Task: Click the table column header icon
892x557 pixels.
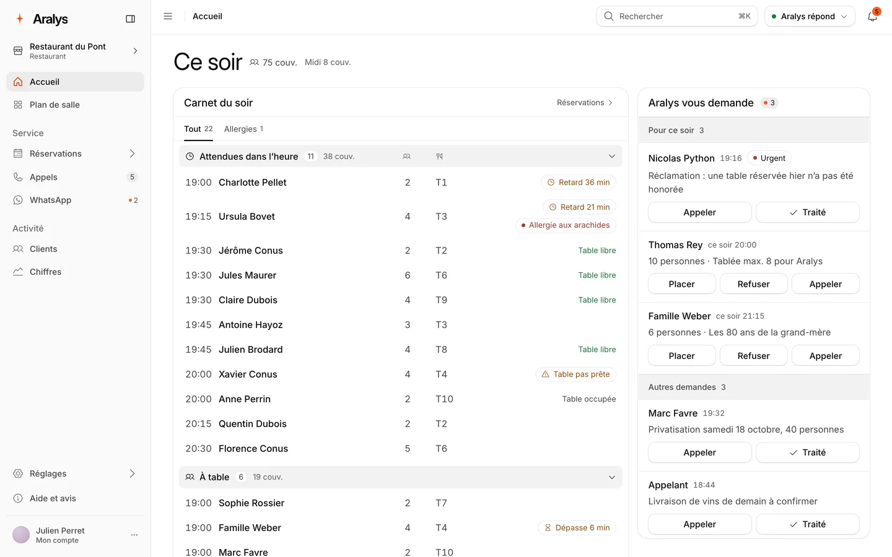Action: [439, 157]
